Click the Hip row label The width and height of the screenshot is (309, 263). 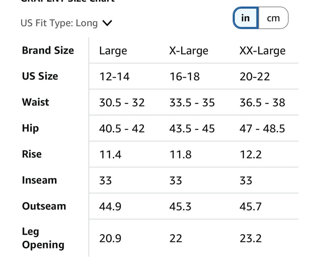[30, 128]
